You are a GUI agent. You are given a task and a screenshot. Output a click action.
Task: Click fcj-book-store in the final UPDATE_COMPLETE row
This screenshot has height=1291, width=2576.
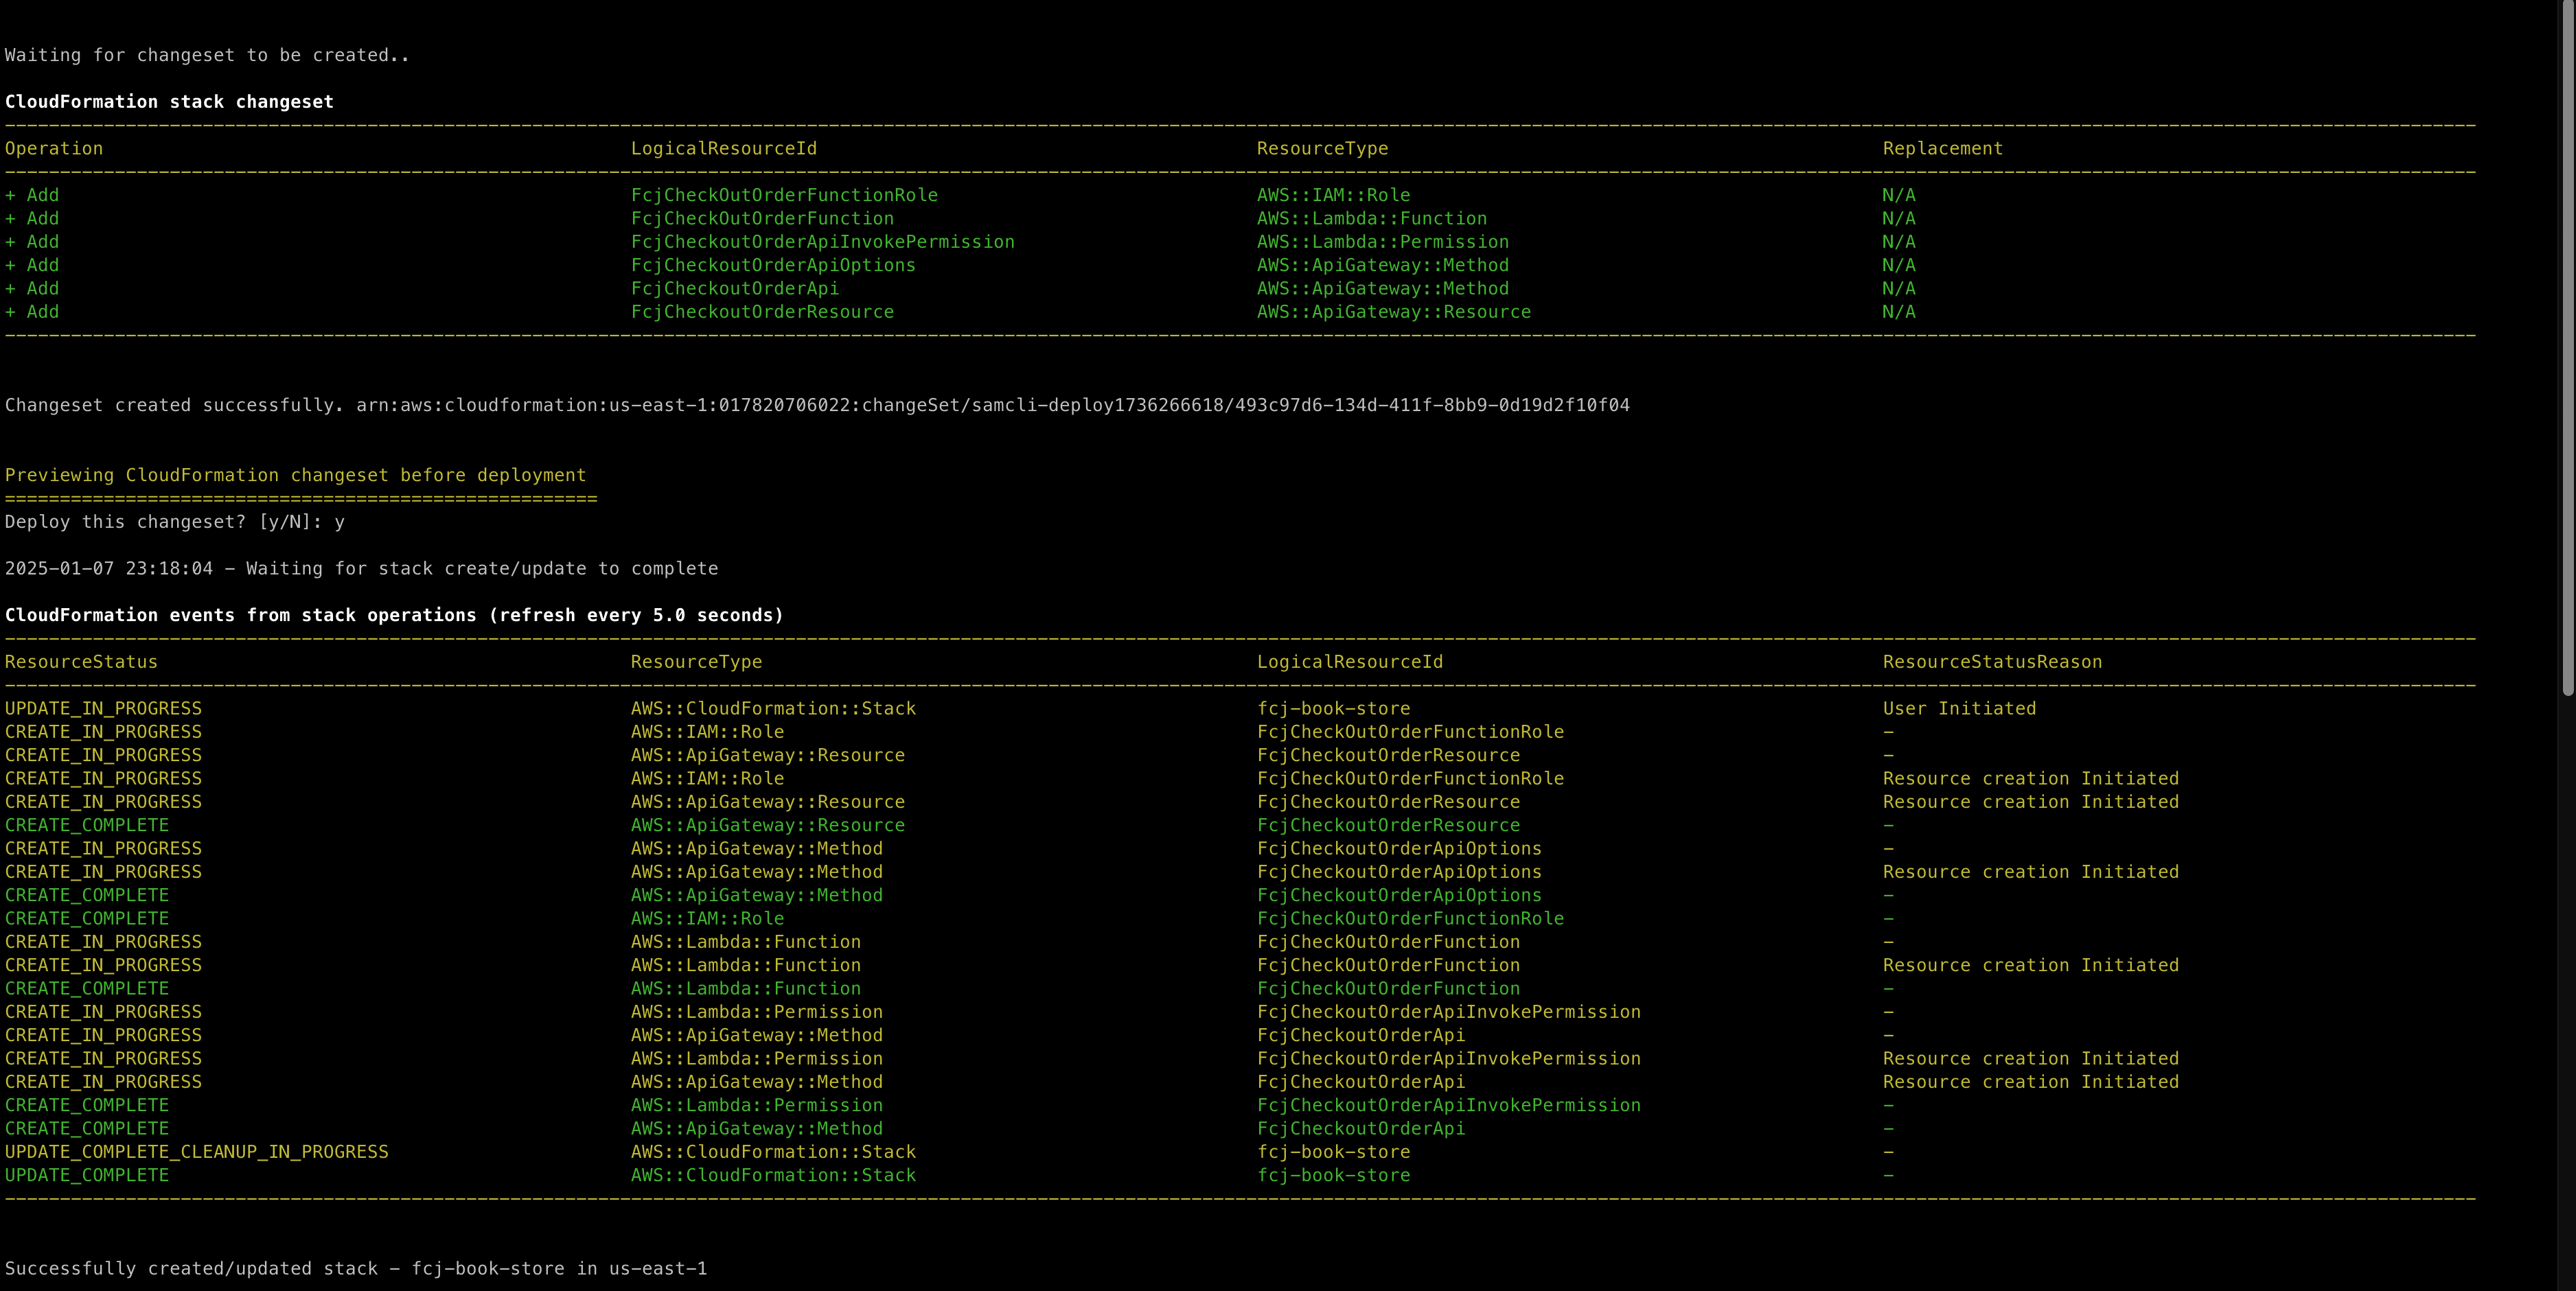[1333, 1175]
